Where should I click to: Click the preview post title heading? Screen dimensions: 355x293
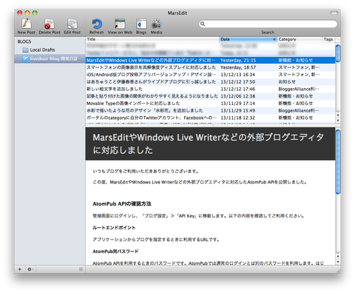(x=208, y=144)
